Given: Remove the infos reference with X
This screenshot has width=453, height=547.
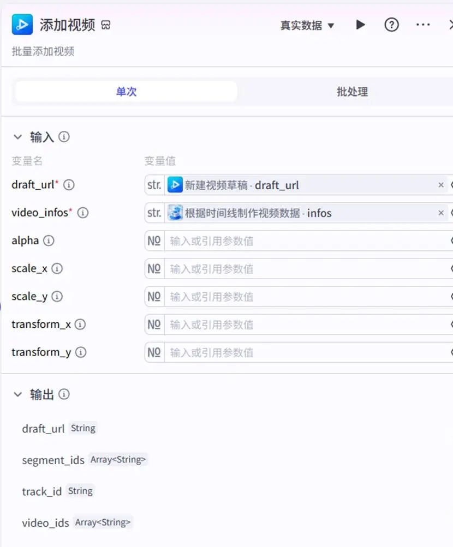Looking at the screenshot, I should point(441,213).
